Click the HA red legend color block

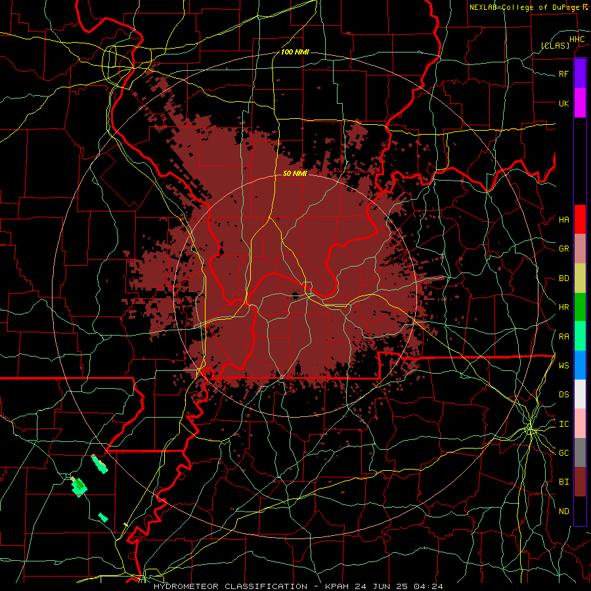(580, 219)
